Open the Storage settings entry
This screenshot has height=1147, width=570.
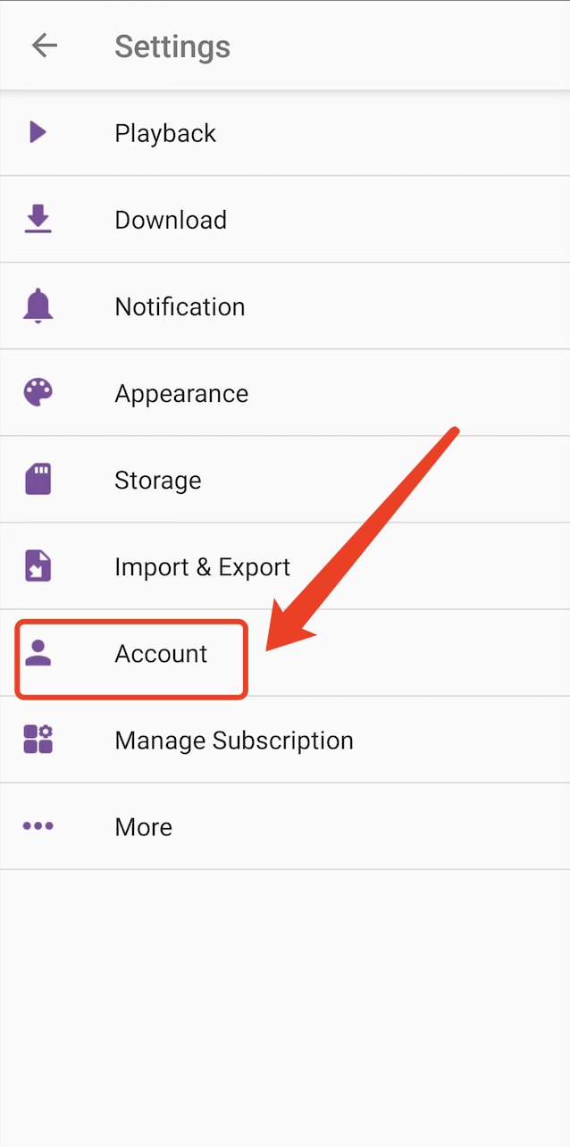click(158, 480)
